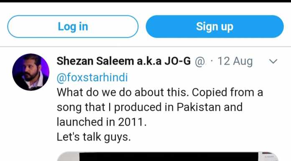This screenshot has width=291, height=161.
Task: Click the grey @ handle beside name
Action: click(200, 61)
